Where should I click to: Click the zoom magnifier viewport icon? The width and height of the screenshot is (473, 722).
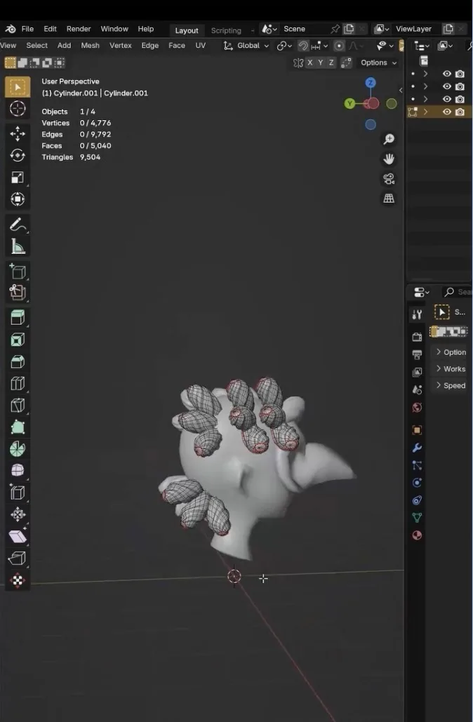(x=389, y=139)
